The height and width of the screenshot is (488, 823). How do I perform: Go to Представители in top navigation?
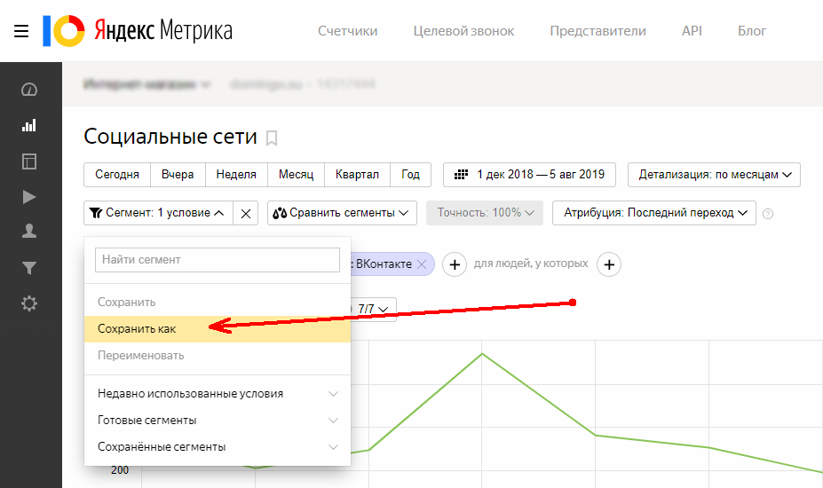597,31
